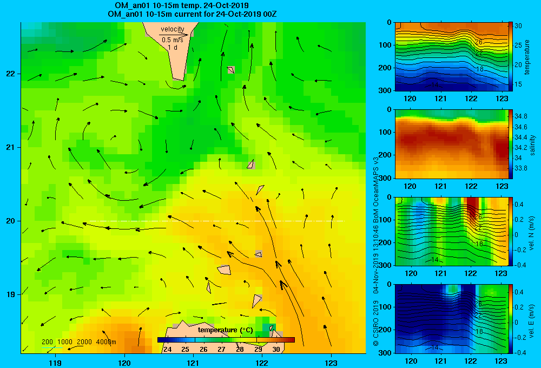Click the 27 tick on the map colorbar
The width and height of the screenshot is (541, 368).
[x=221, y=350]
